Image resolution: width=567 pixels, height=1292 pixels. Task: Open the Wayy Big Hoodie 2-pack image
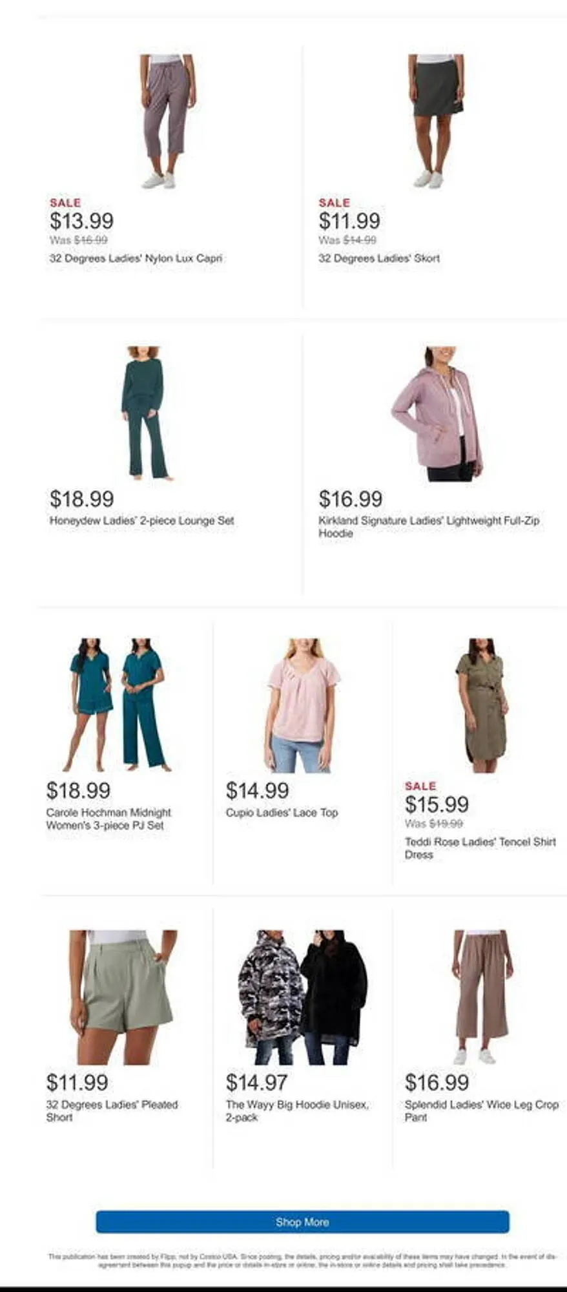pos(303,997)
